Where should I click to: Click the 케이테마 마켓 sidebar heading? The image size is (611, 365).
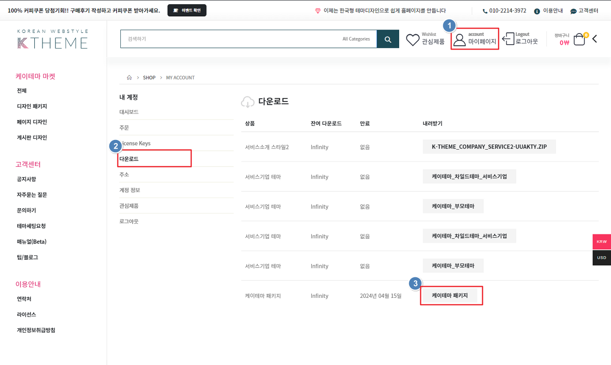coord(35,76)
